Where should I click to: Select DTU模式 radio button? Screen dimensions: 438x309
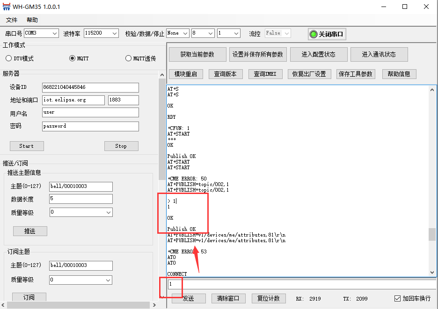8,58
